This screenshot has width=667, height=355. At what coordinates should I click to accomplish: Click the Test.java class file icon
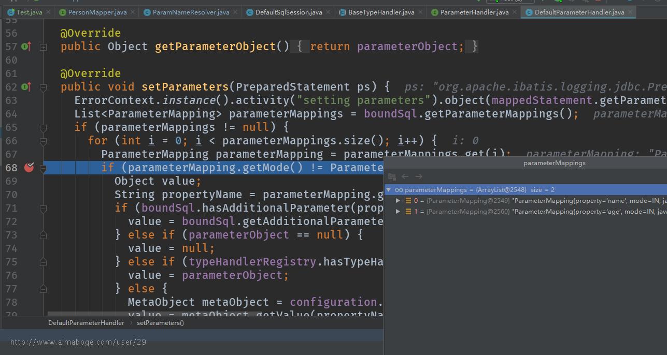11,12
